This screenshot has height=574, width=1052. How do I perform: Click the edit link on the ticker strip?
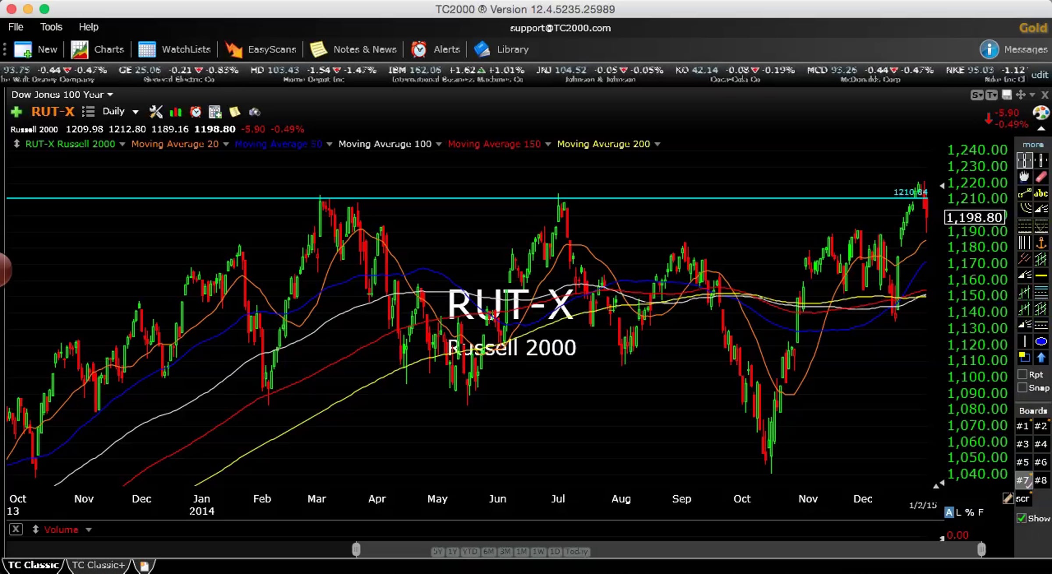(1039, 75)
